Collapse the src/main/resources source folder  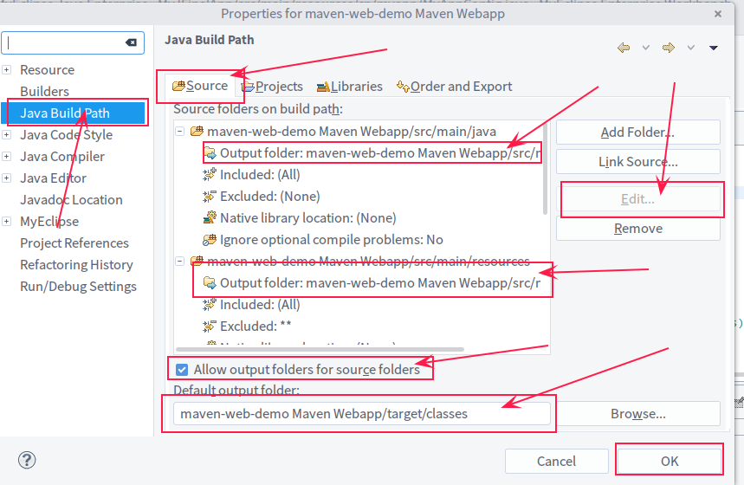(180, 261)
